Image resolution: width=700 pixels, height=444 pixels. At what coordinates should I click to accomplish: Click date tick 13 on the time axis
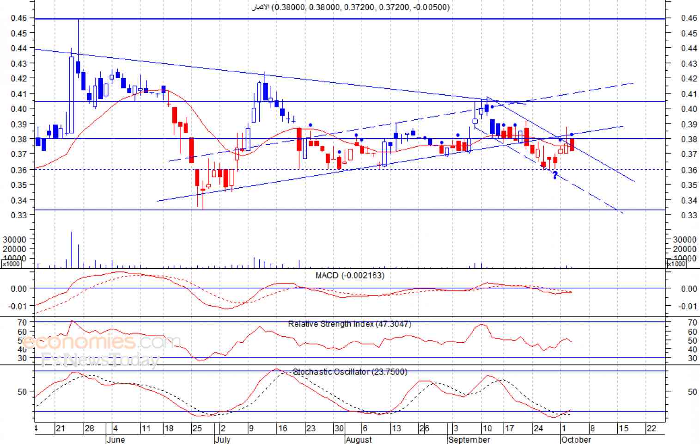point(396,428)
